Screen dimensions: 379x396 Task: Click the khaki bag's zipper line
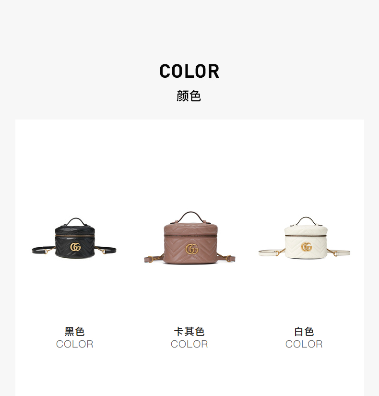pos(190,235)
